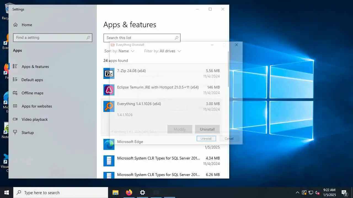
Task: Click the Eclipse Temurin JRE icon
Action: 109,90
